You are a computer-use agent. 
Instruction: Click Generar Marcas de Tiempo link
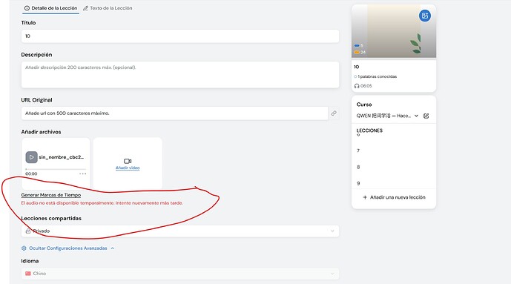pyautogui.click(x=51, y=195)
